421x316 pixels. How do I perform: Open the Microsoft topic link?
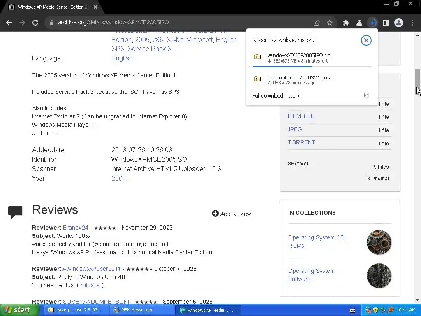pyautogui.click(x=199, y=40)
